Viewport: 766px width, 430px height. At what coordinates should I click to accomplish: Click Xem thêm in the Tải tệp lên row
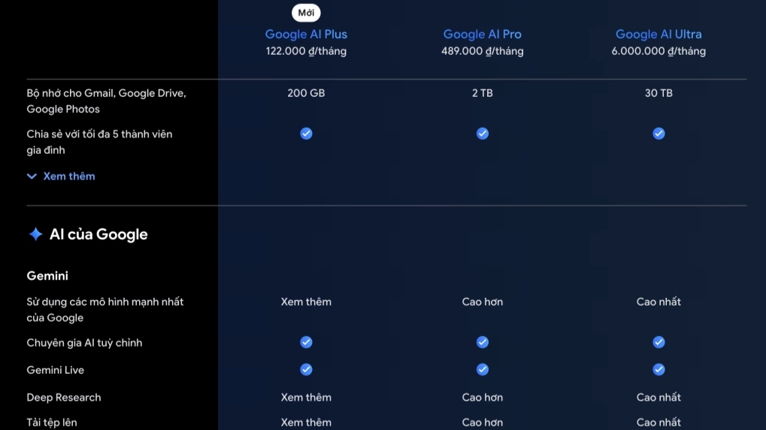(x=306, y=422)
